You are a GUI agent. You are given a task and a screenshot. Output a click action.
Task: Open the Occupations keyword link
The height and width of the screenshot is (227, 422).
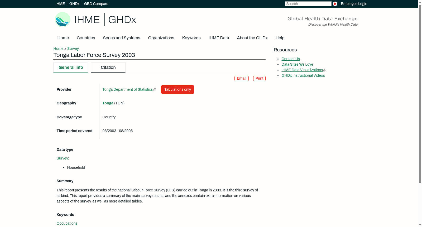pyautogui.click(x=67, y=223)
